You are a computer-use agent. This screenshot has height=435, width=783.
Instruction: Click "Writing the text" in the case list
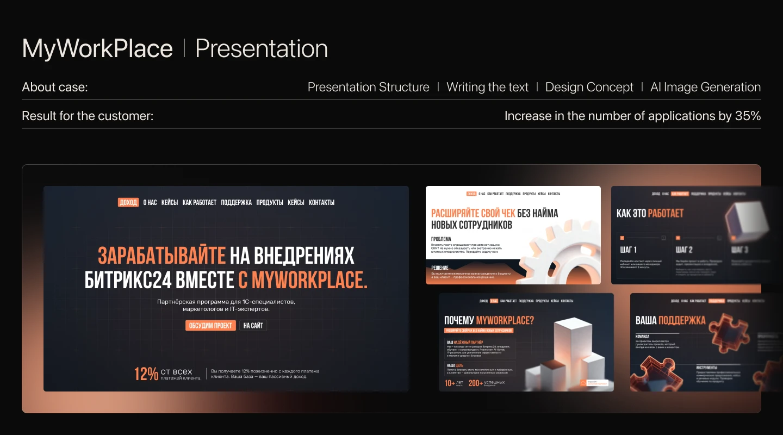click(x=488, y=87)
